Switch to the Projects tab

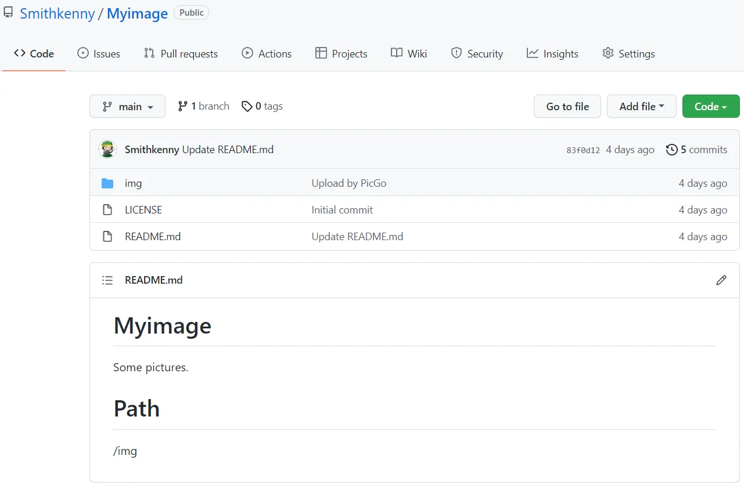click(341, 53)
